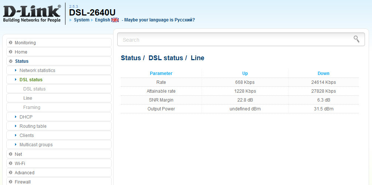The height and width of the screenshot is (185, 372).
Task: Open the English language dropdown
Action: [x=102, y=20]
